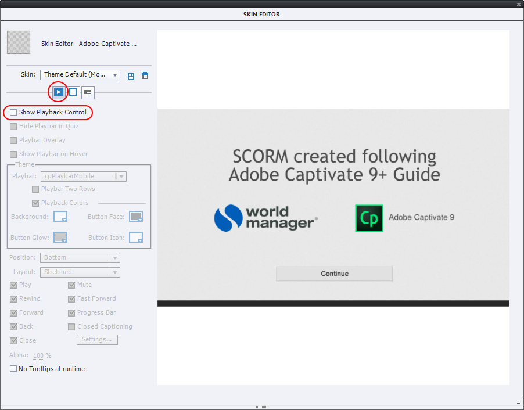
Task: Toggle Playbar Overlay checkbox
Action: tap(13, 141)
